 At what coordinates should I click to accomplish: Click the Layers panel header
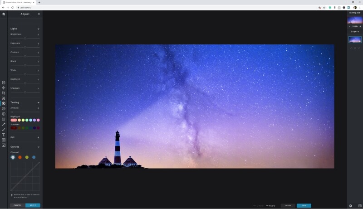[x=355, y=31]
